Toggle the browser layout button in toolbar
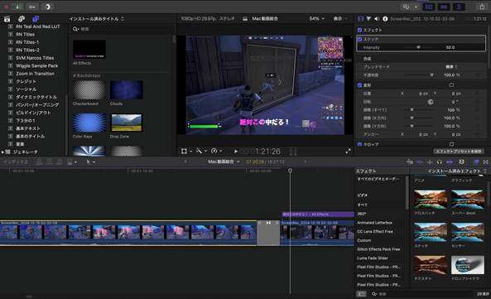Screen dimensions: 491x299 tap(429, 7)
